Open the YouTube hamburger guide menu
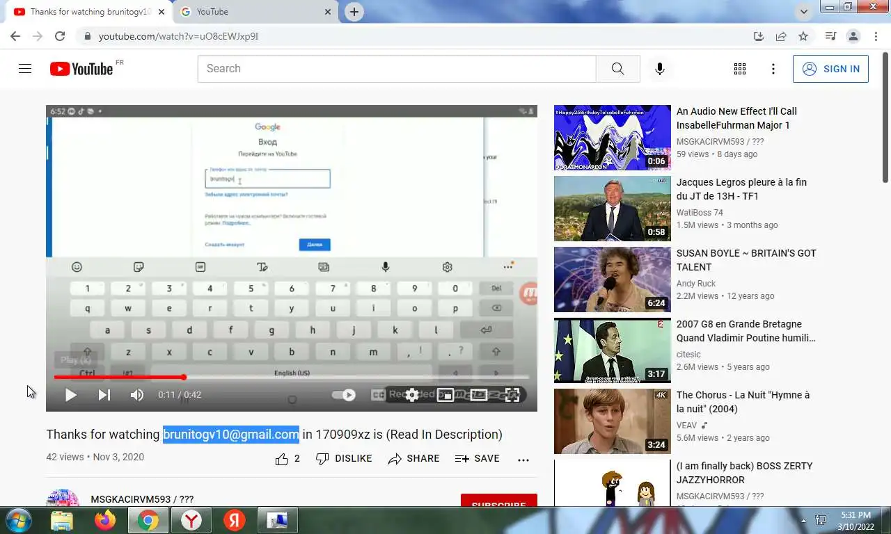This screenshot has height=534, width=891. pyautogui.click(x=25, y=69)
